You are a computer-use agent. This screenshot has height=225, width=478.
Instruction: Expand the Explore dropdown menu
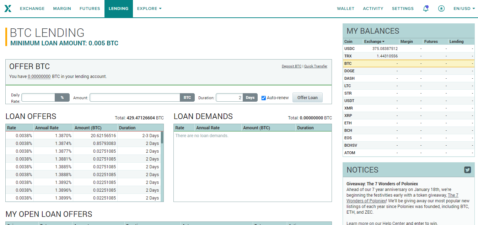point(149,9)
